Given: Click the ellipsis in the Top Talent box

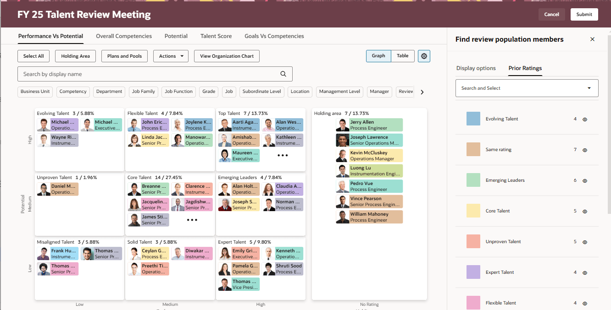Looking at the screenshot, I should tap(283, 155).
